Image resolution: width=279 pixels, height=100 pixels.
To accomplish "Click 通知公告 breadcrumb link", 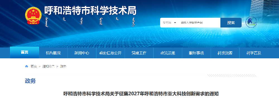I will [x=48, y=66].
